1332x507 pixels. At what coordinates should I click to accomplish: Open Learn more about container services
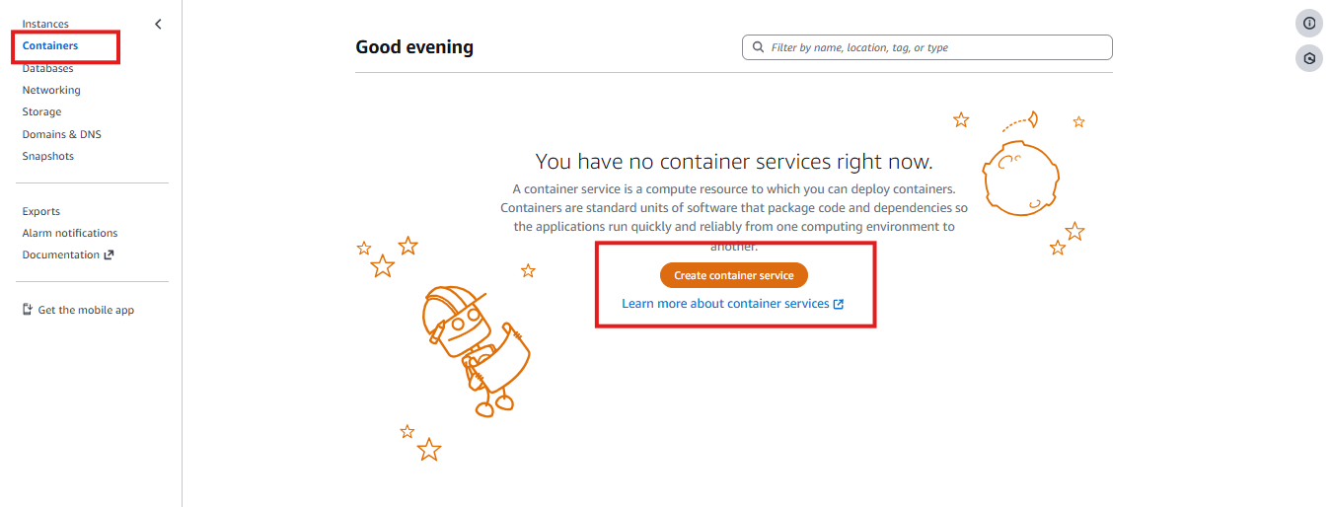point(725,304)
